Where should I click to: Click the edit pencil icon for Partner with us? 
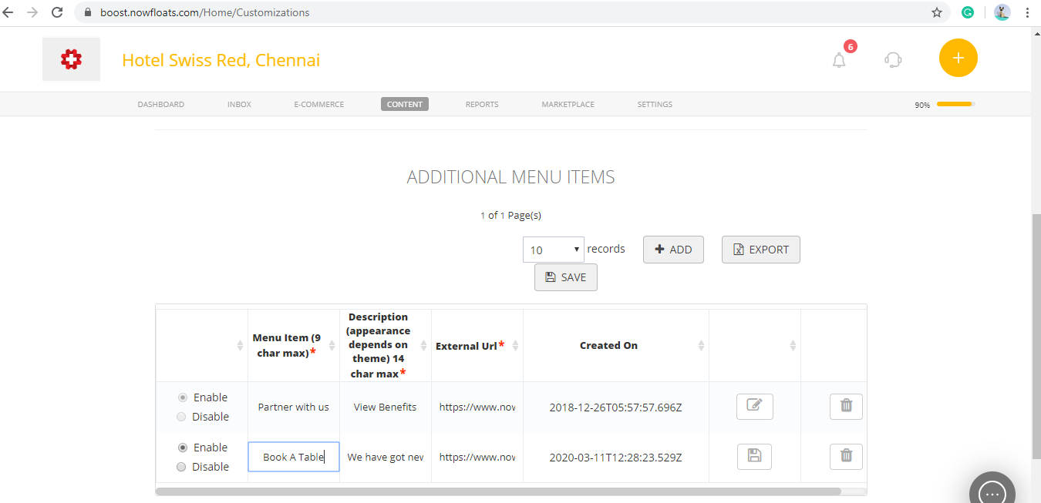755,407
